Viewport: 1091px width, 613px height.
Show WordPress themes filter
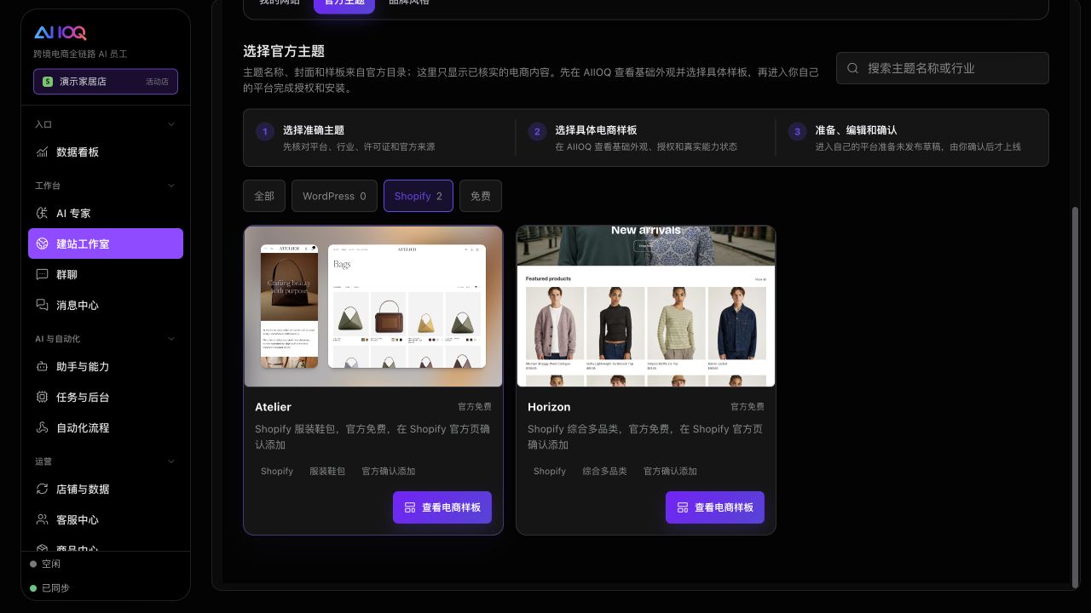(x=334, y=196)
